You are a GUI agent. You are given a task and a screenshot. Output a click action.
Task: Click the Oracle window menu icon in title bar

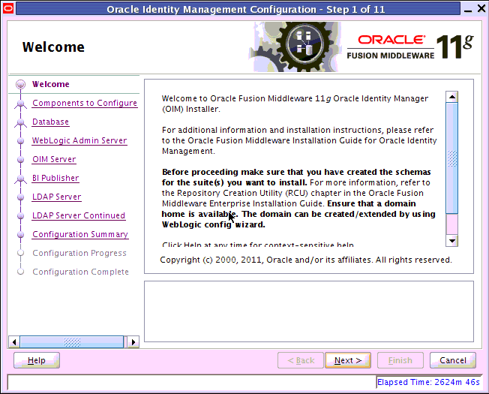pyautogui.click(x=8, y=9)
